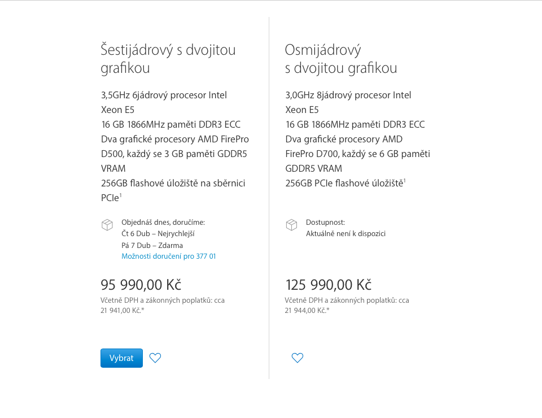Click the Čt 6 Dub – Nejrychlejší delivery line
Image resolution: width=542 pixels, height=418 pixels.
[158, 234]
